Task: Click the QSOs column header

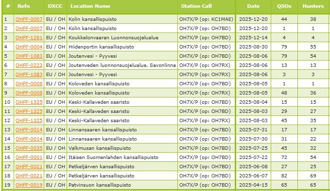Action: [x=284, y=6]
